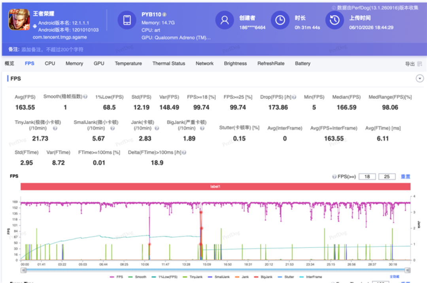Open help icon for Drop(FPS) [/h]
427x283 pixels.
pos(294,97)
